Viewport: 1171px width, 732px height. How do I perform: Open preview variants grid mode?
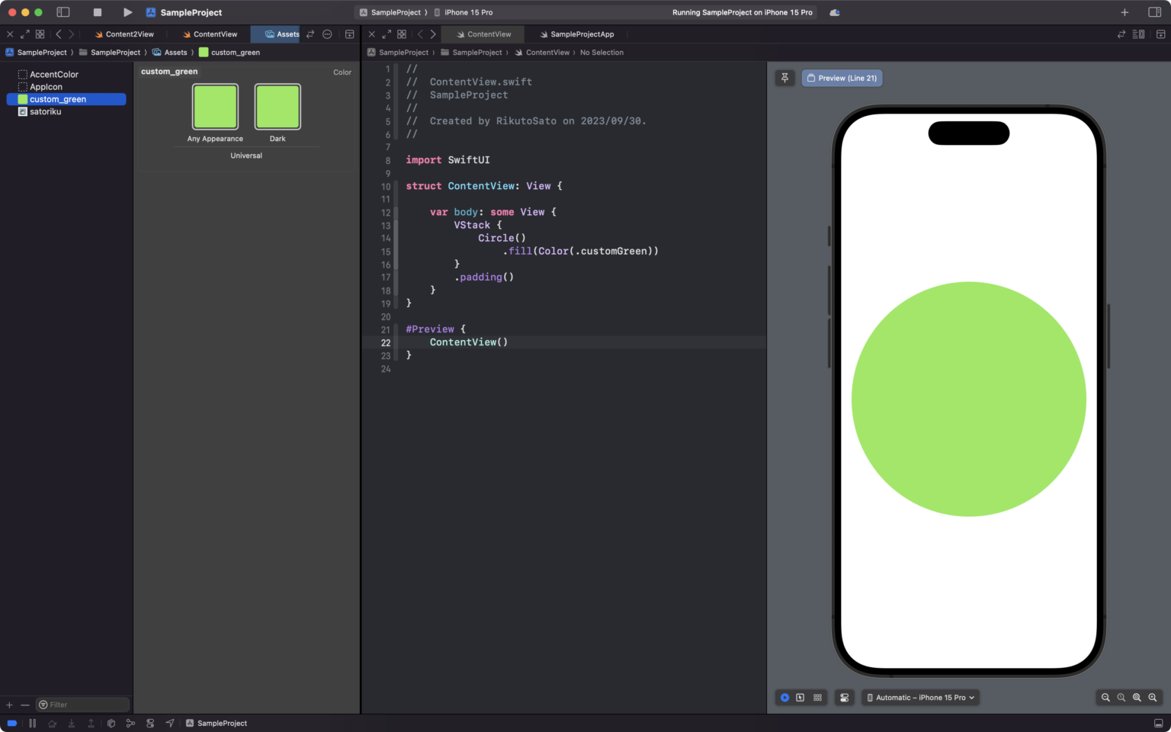point(817,697)
